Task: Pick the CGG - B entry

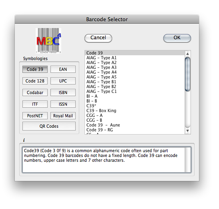Action: pos(135,120)
